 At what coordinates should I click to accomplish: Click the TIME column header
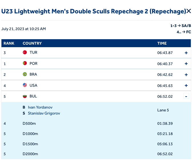162,43
